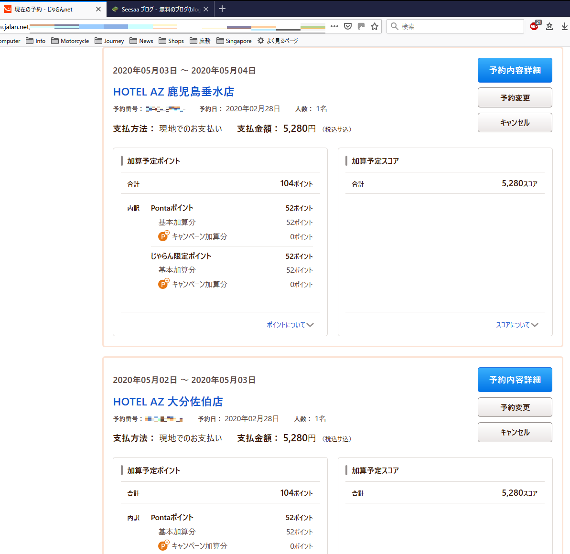Expand the スコアについて section
The image size is (570, 554).
[517, 325]
